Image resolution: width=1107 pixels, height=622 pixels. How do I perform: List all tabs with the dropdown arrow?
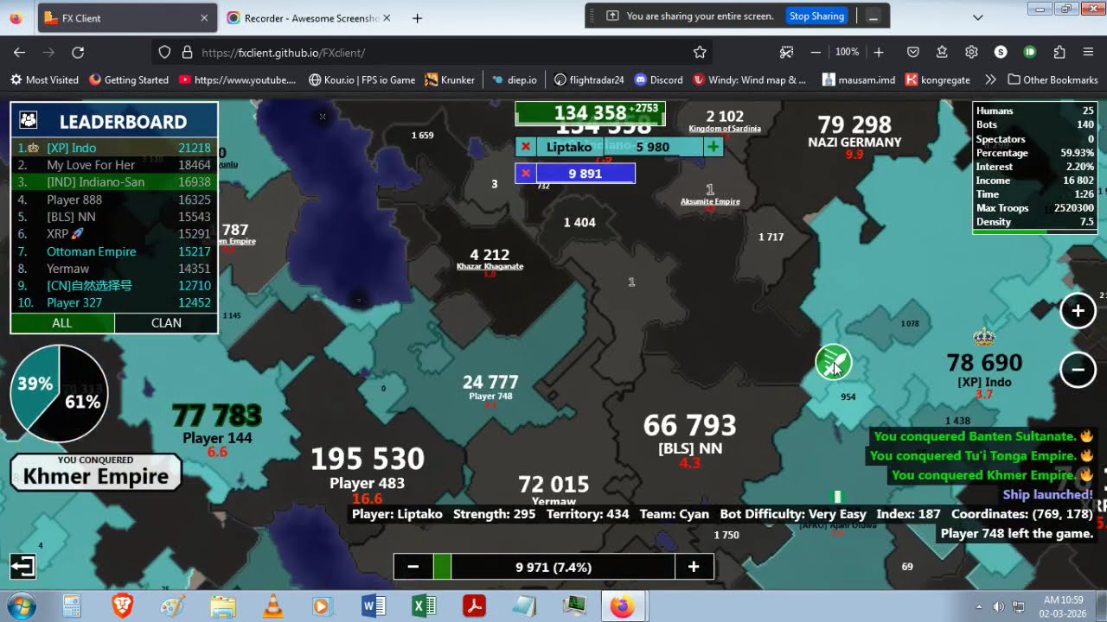978,18
